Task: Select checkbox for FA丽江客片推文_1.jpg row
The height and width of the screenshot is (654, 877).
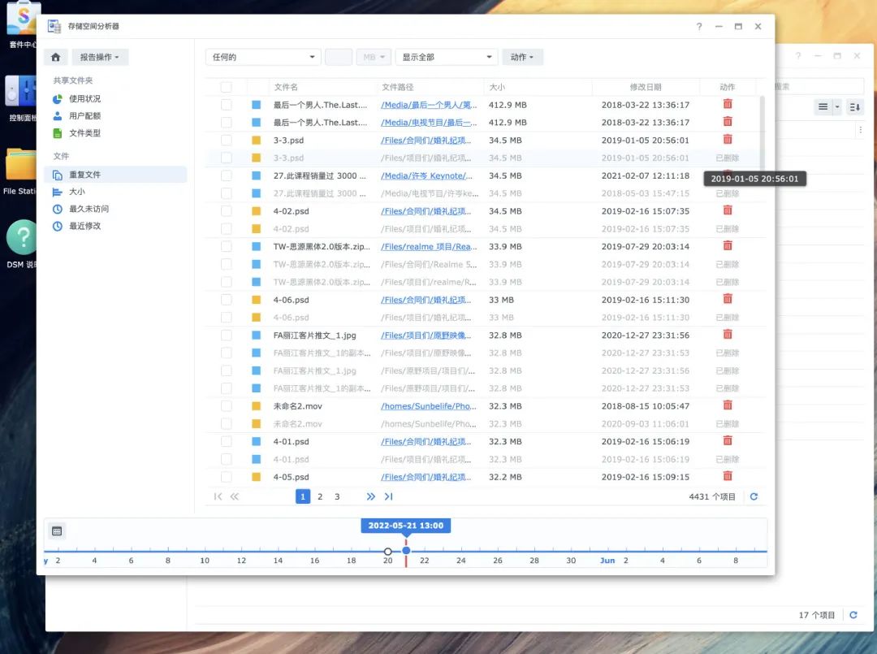Action: click(x=226, y=335)
